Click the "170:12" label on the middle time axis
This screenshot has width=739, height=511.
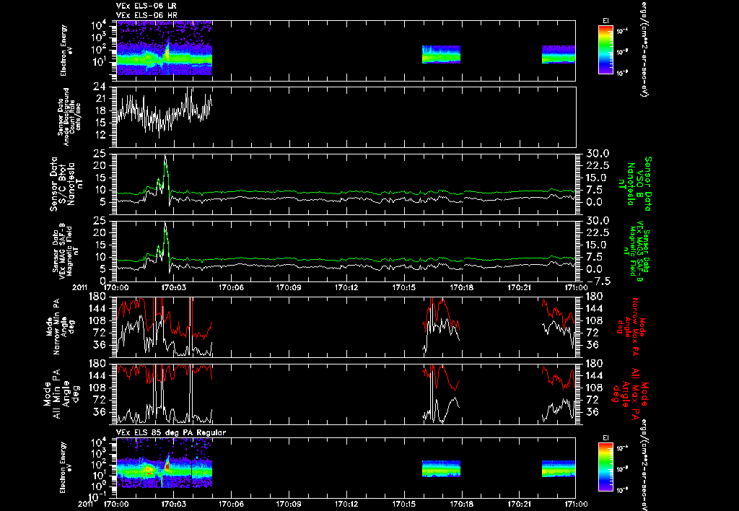pos(346,287)
